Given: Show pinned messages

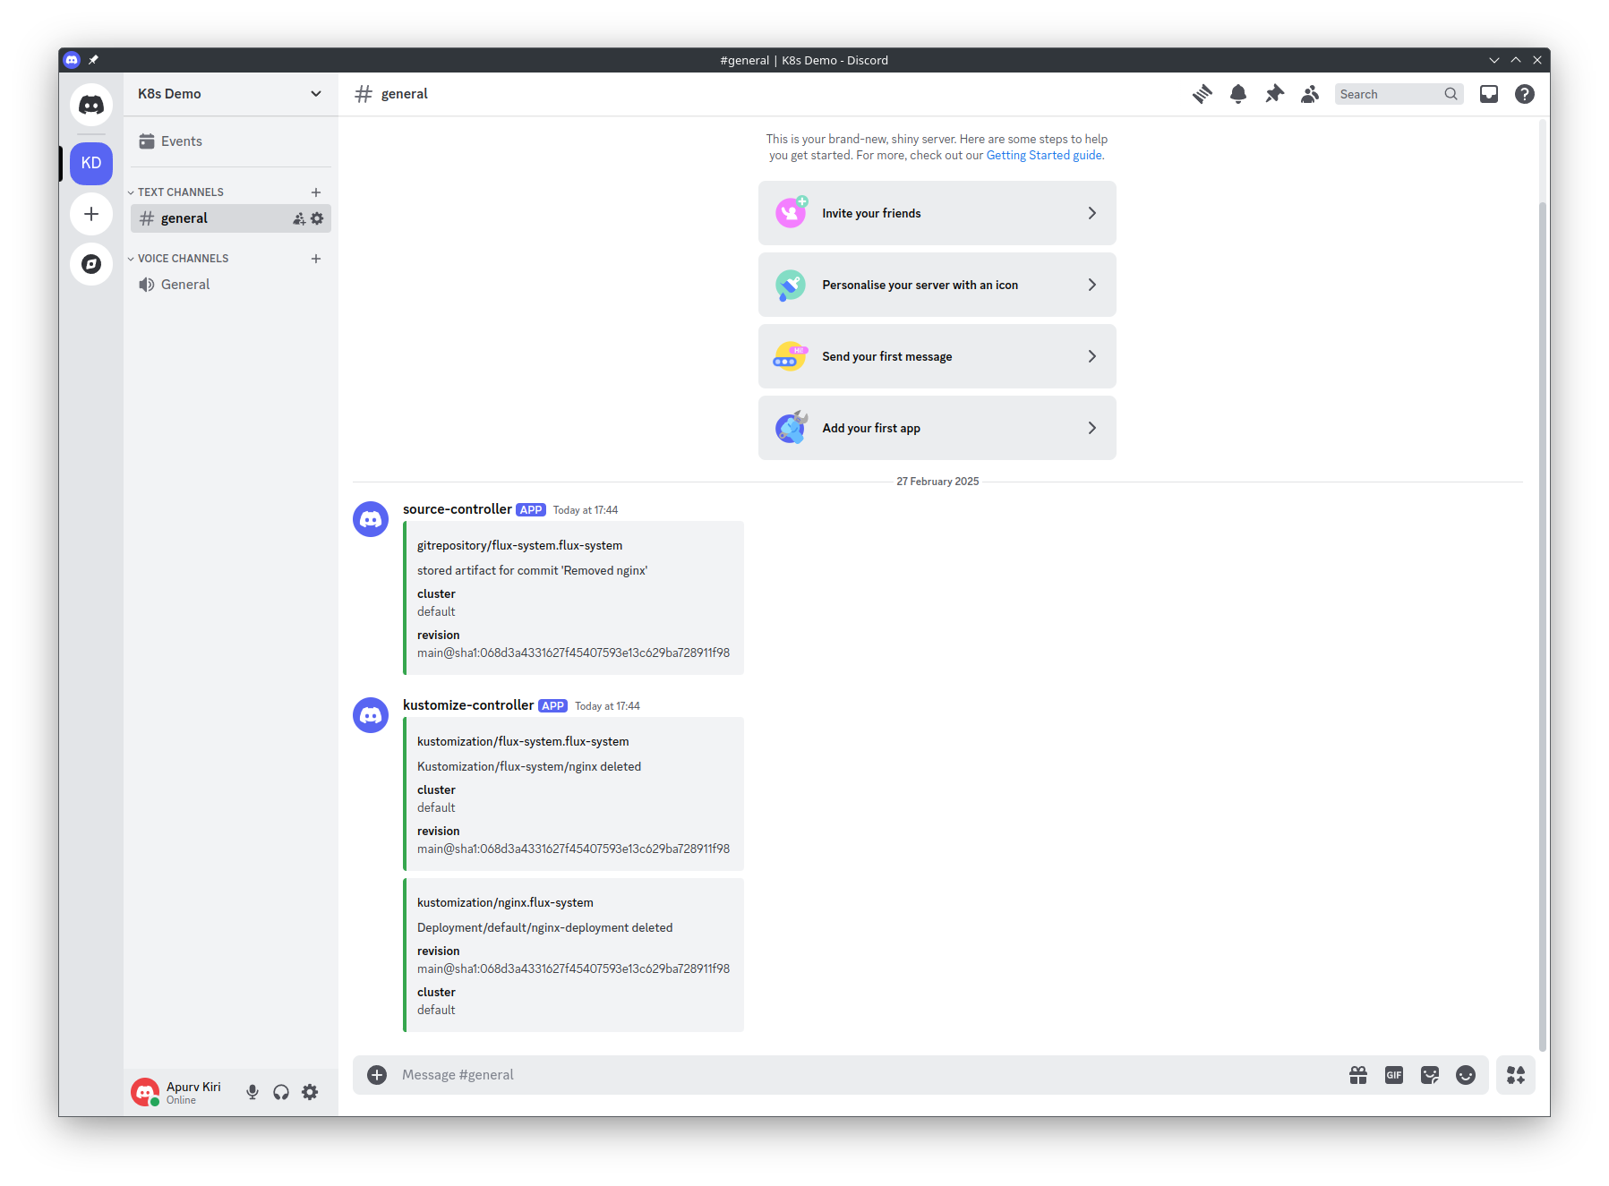Looking at the screenshot, I should (1274, 94).
